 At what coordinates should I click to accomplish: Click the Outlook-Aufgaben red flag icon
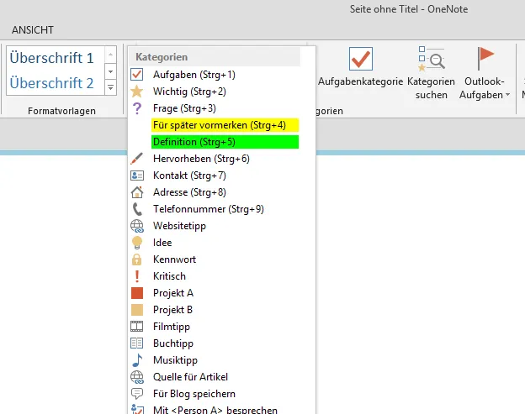pos(485,59)
